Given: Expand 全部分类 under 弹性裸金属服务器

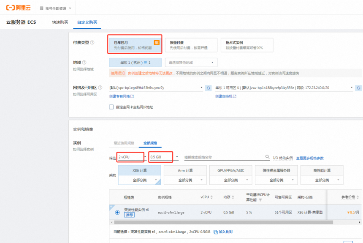Looking at the screenshot, I should (276, 180).
